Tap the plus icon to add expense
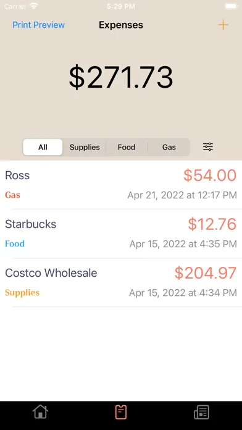The width and height of the screenshot is (242, 430). (x=223, y=25)
